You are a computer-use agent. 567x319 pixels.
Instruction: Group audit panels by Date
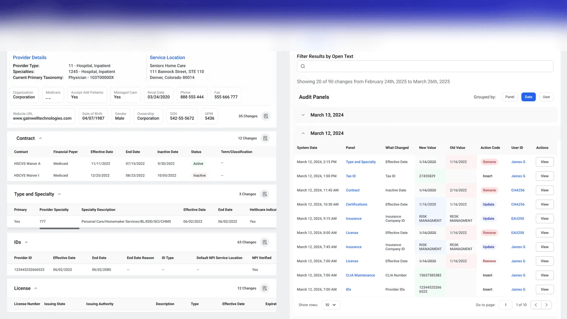[x=528, y=97]
